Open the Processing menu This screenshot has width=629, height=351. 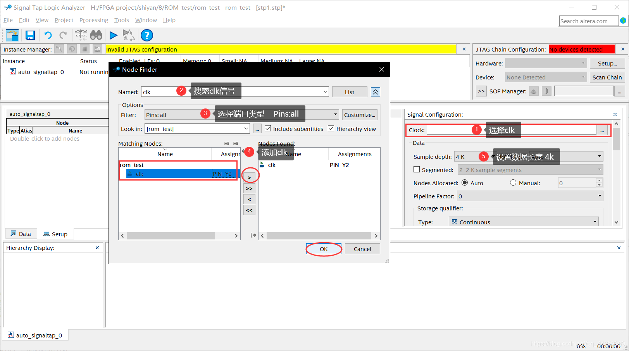point(94,20)
